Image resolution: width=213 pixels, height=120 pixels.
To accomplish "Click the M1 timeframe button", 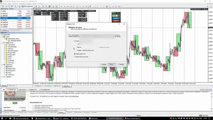I will pyautogui.click(x=61, y=6).
